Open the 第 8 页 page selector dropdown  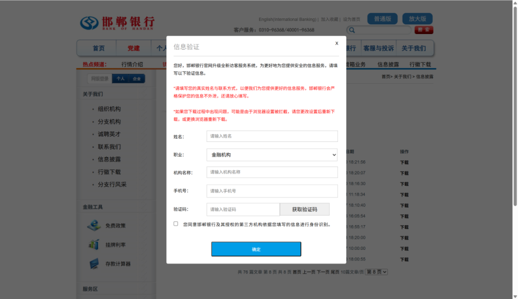[376, 272]
